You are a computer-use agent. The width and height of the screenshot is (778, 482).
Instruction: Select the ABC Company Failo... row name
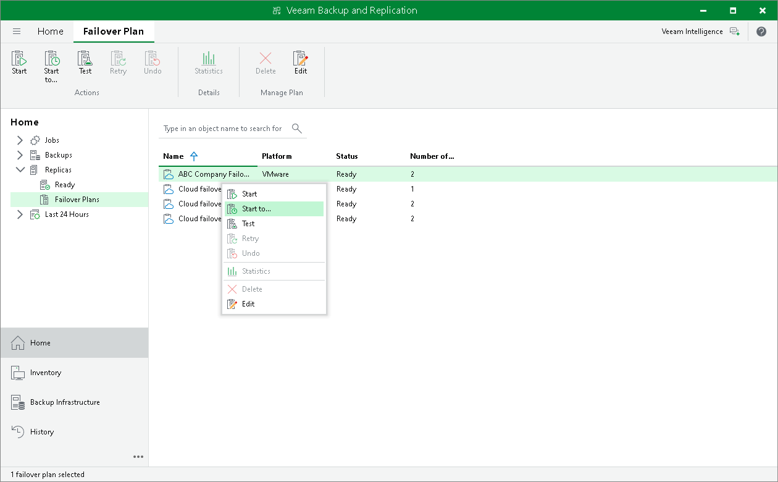[214, 174]
